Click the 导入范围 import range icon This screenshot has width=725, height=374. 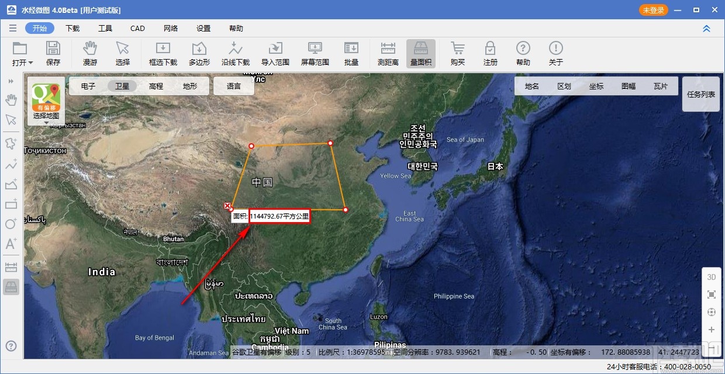275,53
